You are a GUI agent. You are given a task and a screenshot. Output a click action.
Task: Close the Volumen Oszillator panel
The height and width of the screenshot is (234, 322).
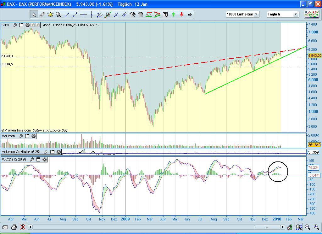pos(58,152)
